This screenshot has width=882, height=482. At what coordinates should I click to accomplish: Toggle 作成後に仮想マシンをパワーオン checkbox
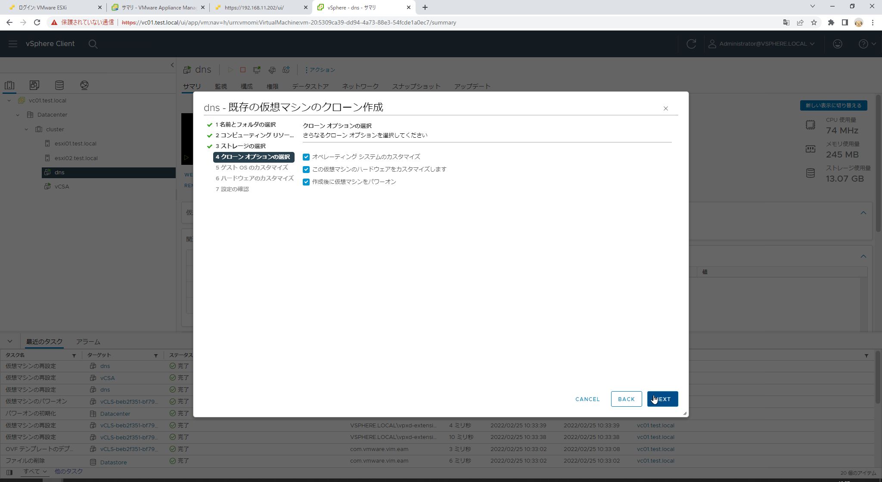click(306, 182)
